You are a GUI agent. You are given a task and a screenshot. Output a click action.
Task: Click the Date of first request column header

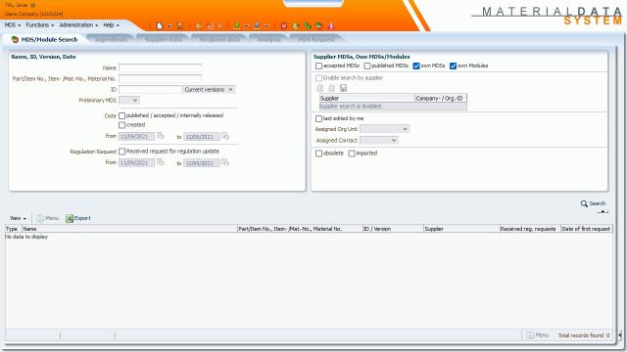(586, 229)
